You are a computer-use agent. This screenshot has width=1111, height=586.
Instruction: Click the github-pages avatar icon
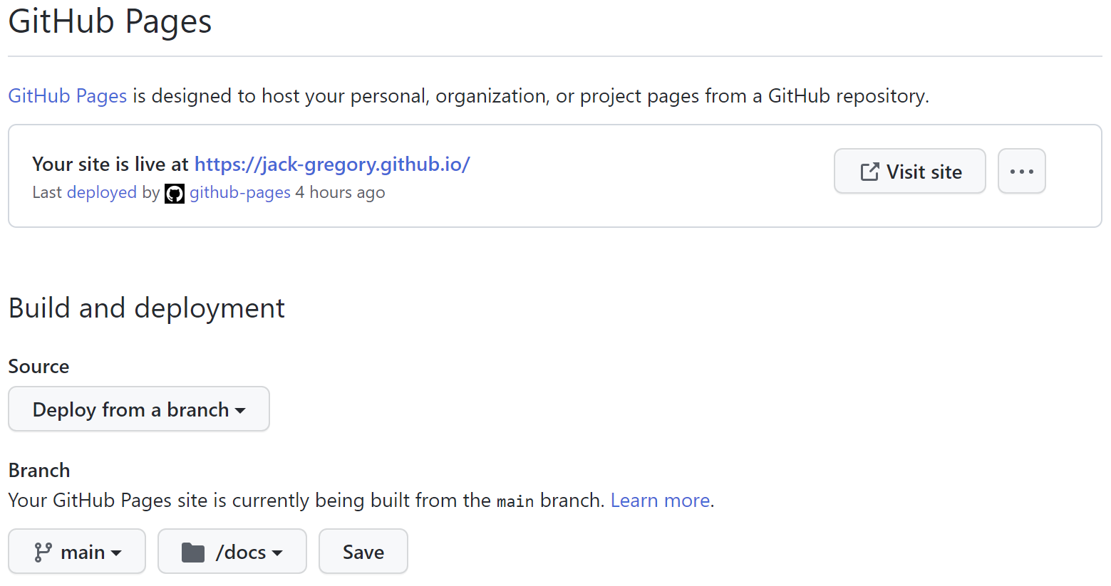(175, 194)
